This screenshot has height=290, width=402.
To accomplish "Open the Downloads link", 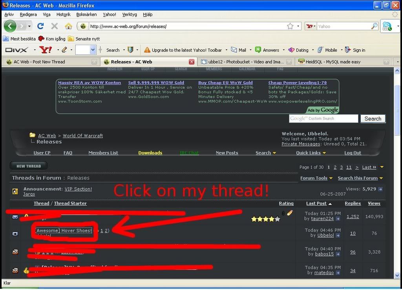I will [150, 153].
